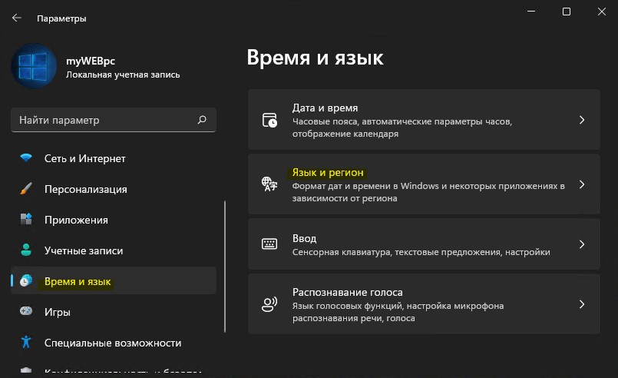Open the "Игры" section
Screen dimensions: 618x378
114,312
